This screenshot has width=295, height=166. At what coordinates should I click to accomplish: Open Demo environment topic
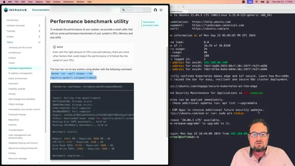[18, 78]
